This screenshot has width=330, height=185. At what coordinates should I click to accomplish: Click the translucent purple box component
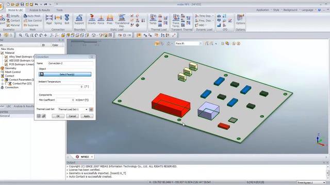[208, 111]
